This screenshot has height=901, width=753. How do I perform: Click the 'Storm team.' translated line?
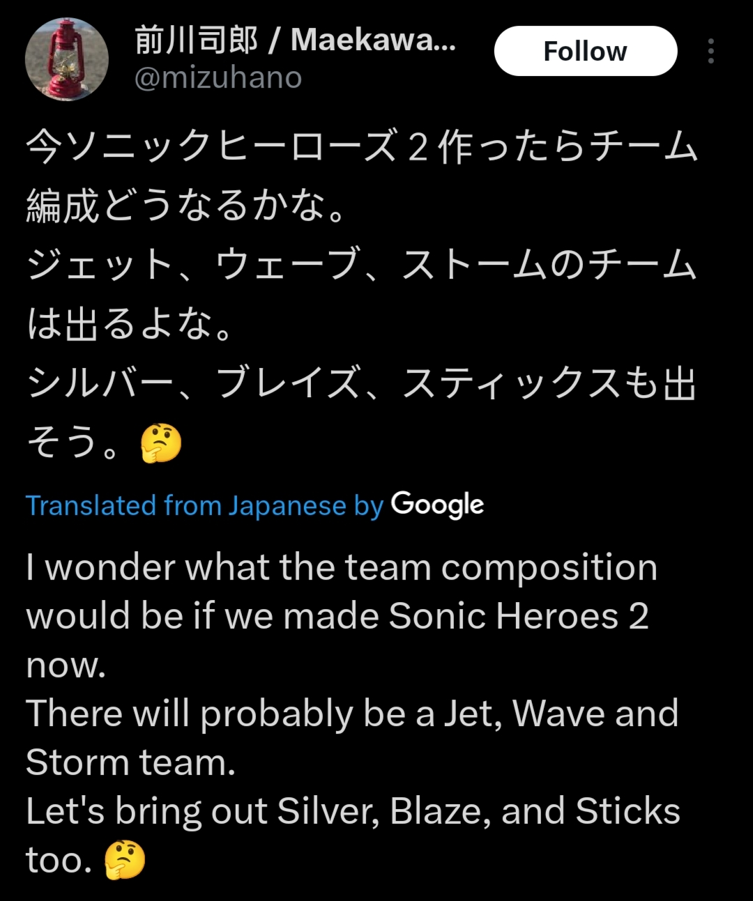pos(131,762)
